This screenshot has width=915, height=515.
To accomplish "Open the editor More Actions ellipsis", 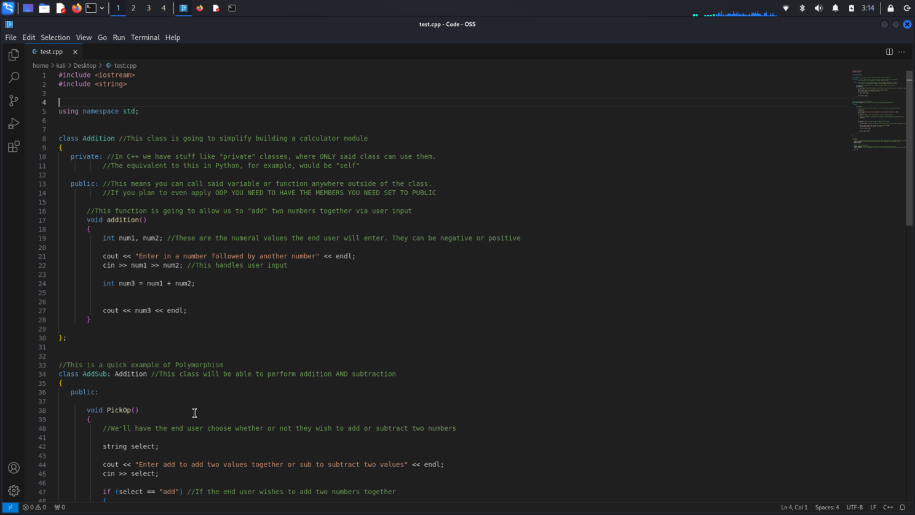I will (901, 52).
